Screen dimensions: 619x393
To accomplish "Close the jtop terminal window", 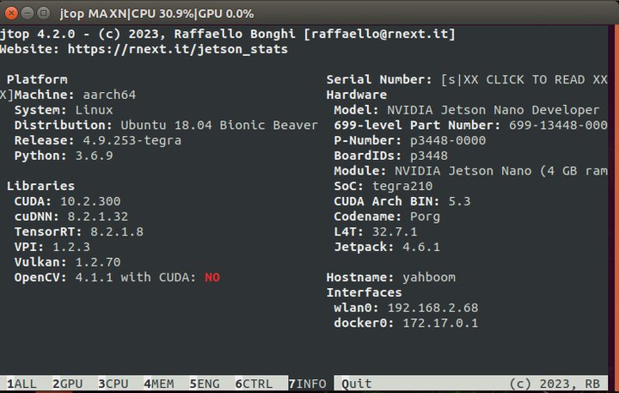I will tap(11, 14).
